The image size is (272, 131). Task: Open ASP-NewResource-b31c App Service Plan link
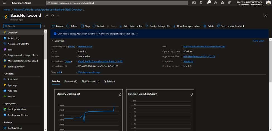[199, 56]
